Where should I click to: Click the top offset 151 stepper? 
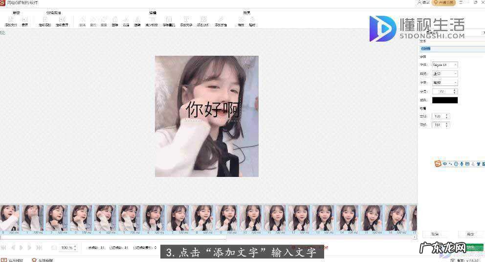click(441, 125)
